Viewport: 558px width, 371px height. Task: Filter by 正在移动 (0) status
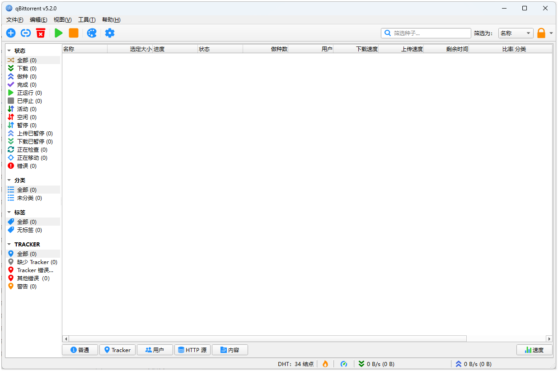click(x=33, y=158)
